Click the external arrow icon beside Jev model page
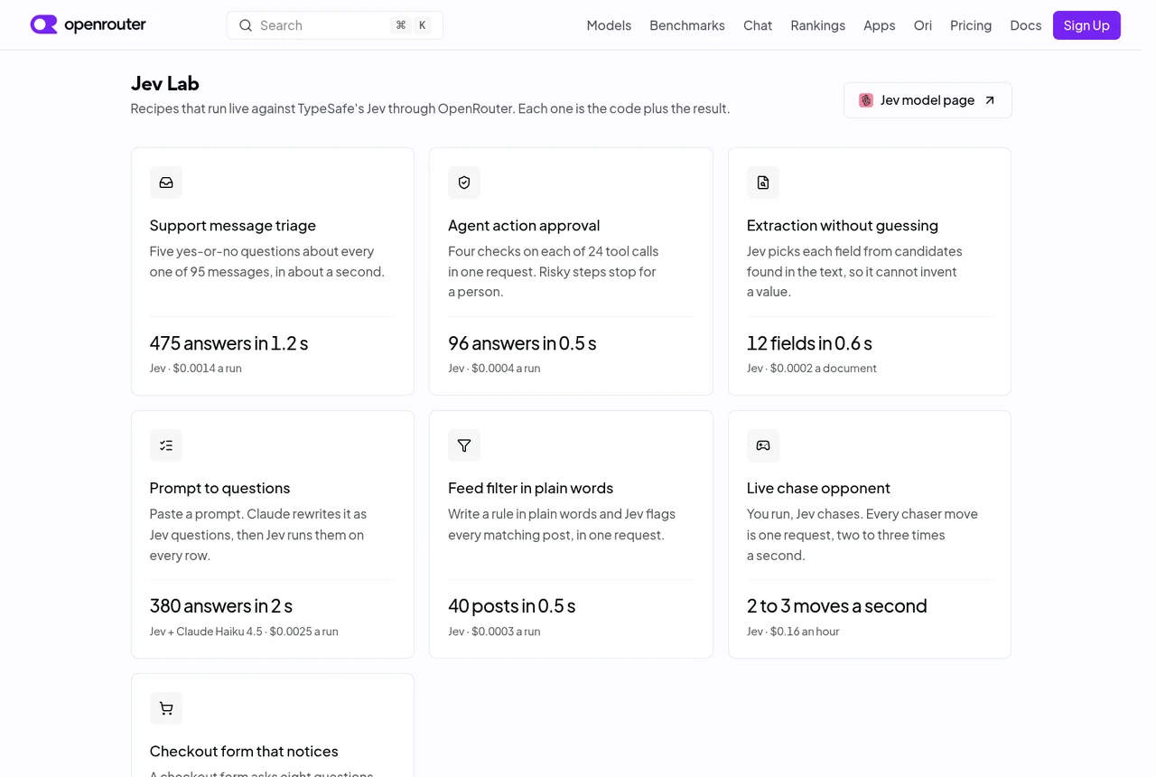Screen dimensions: 1156x777 [x=990, y=100]
